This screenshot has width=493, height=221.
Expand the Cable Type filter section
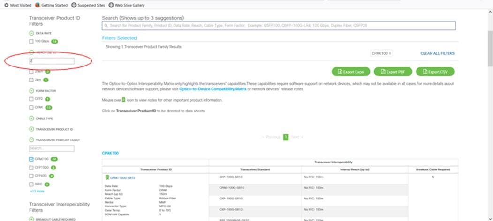(x=31, y=118)
